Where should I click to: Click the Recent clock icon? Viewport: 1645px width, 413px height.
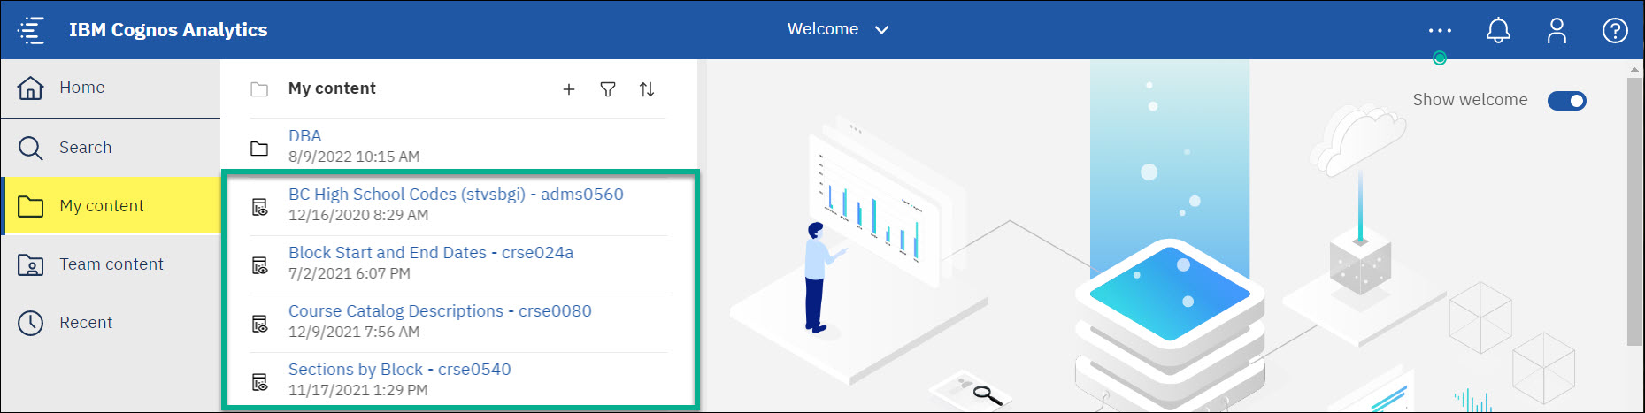coord(31,323)
